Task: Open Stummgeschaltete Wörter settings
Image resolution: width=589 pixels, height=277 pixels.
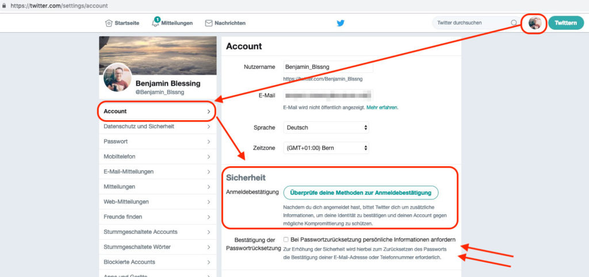Action: click(157, 247)
